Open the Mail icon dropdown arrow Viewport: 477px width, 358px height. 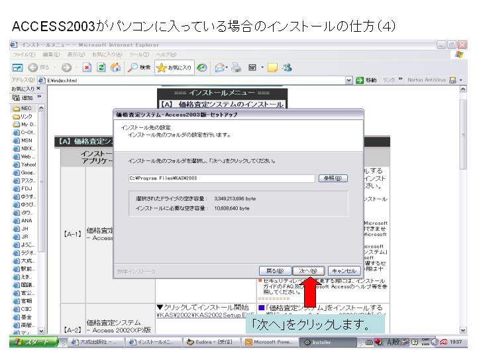[227, 68]
